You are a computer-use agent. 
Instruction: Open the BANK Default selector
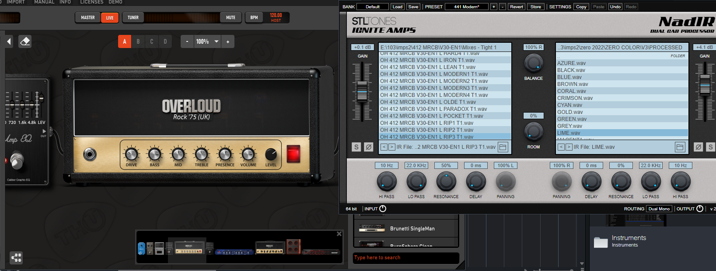coord(373,7)
